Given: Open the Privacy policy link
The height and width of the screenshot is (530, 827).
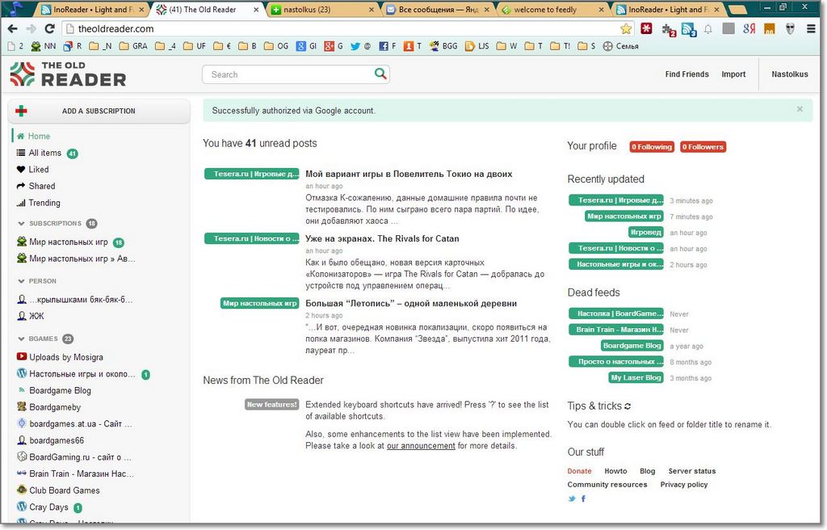Looking at the screenshot, I should [x=683, y=485].
